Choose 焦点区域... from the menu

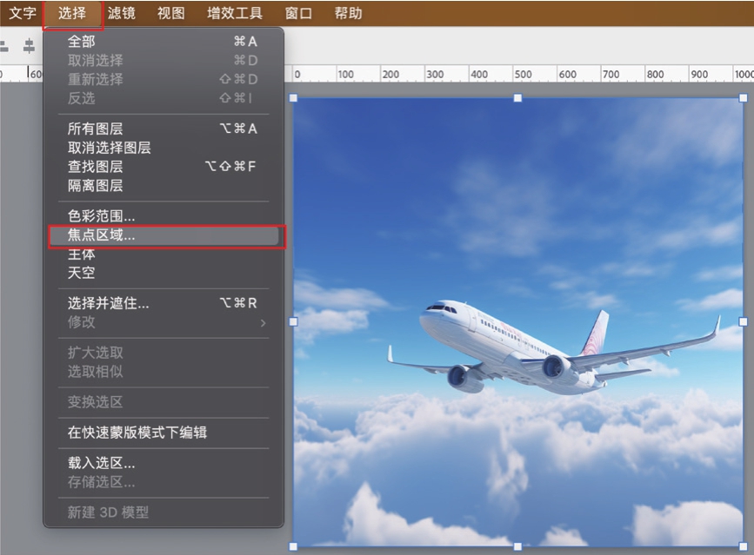point(163,235)
